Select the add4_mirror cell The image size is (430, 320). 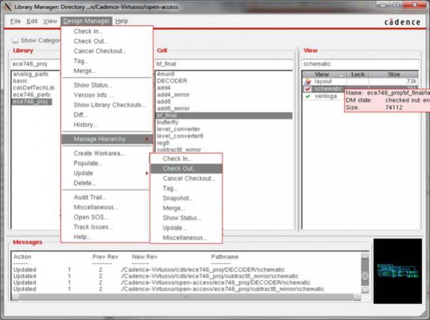[x=173, y=95]
